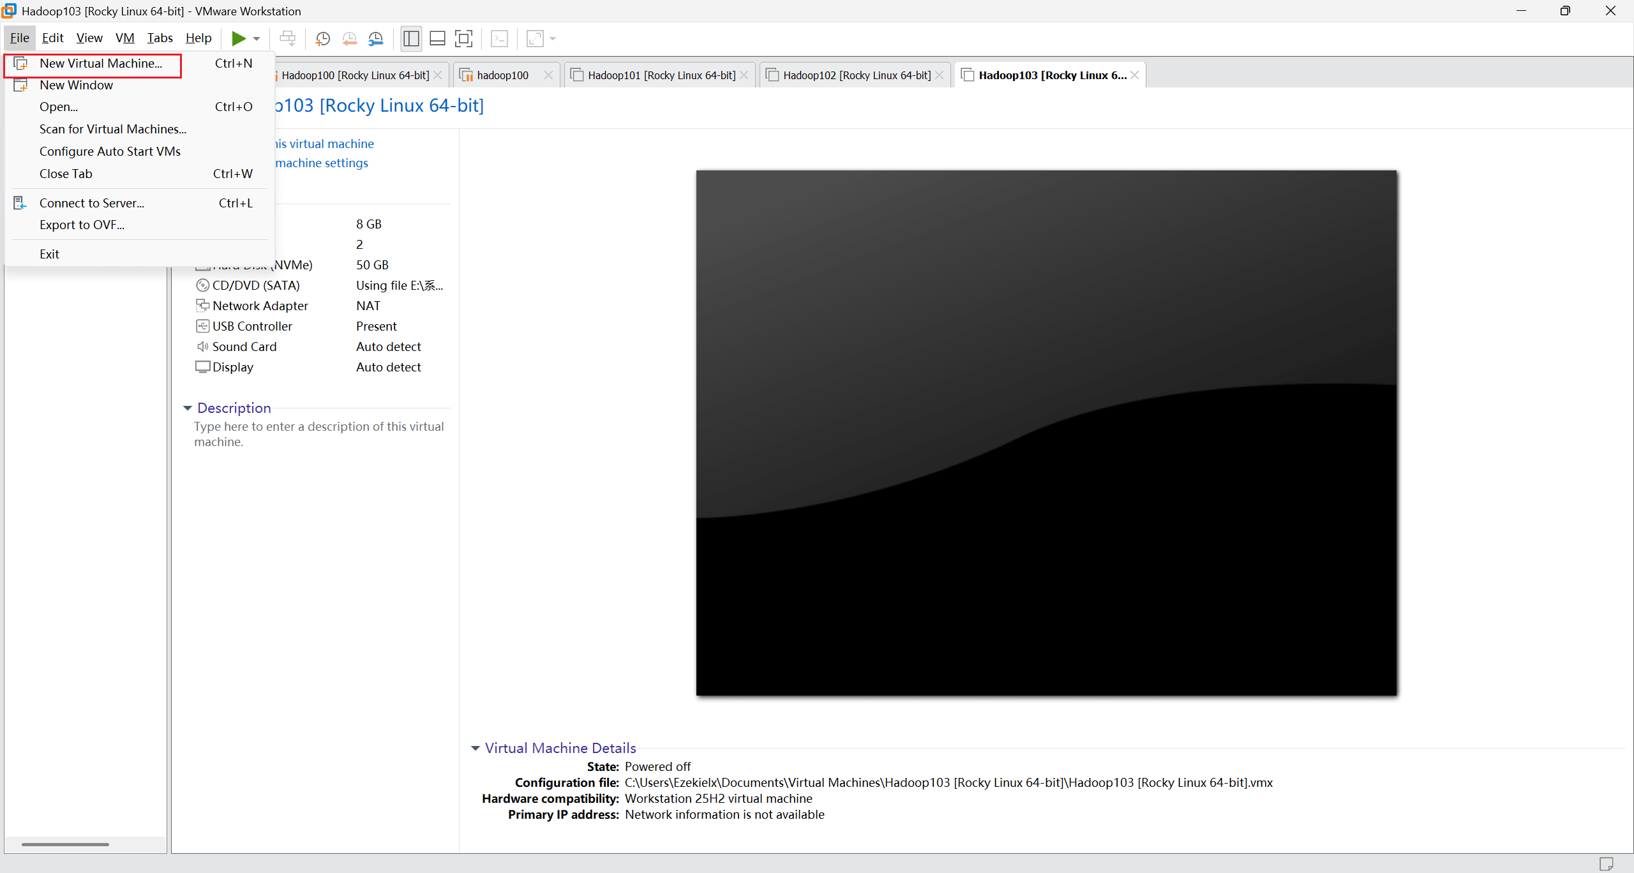1634x873 pixels.
Task: Close the lowercase hadoop100 tab
Action: (548, 75)
